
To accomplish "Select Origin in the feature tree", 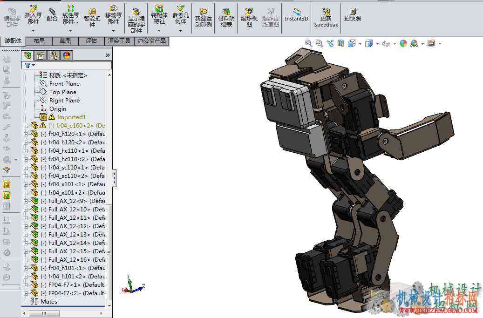I will [x=58, y=108].
